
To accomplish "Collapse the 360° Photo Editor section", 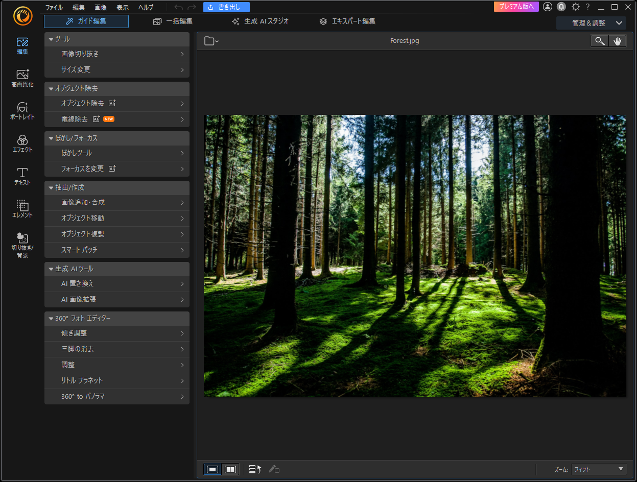I will [x=51, y=318].
